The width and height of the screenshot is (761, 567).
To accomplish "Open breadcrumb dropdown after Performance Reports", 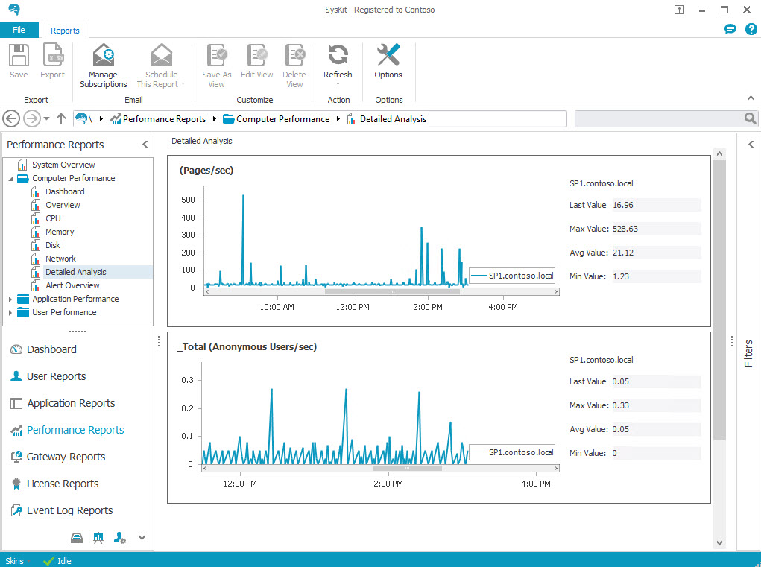I will pos(214,118).
